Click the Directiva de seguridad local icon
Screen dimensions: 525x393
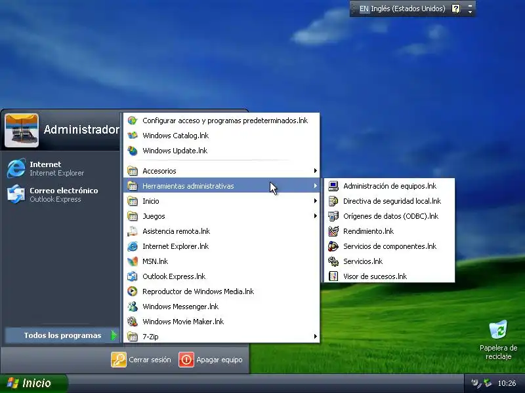pos(333,201)
